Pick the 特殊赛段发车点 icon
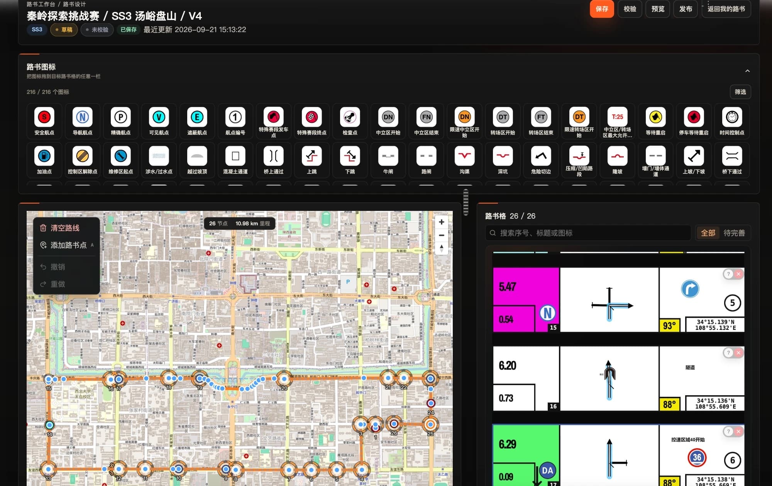This screenshot has height=486, width=772. (x=273, y=121)
